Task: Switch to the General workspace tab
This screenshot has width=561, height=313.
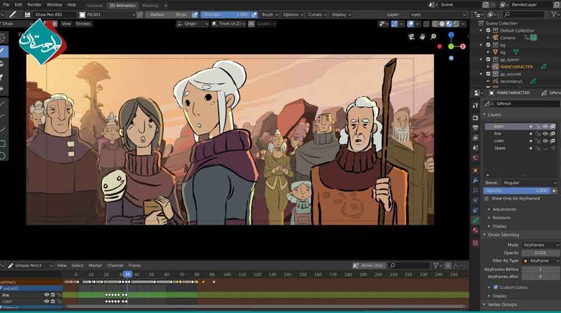Action: point(95,6)
